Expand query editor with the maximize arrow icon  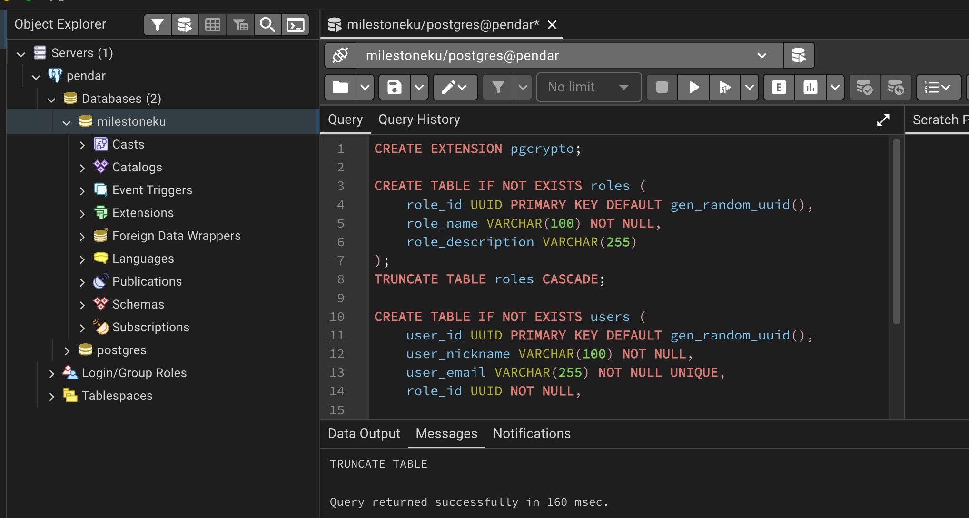[x=883, y=120]
